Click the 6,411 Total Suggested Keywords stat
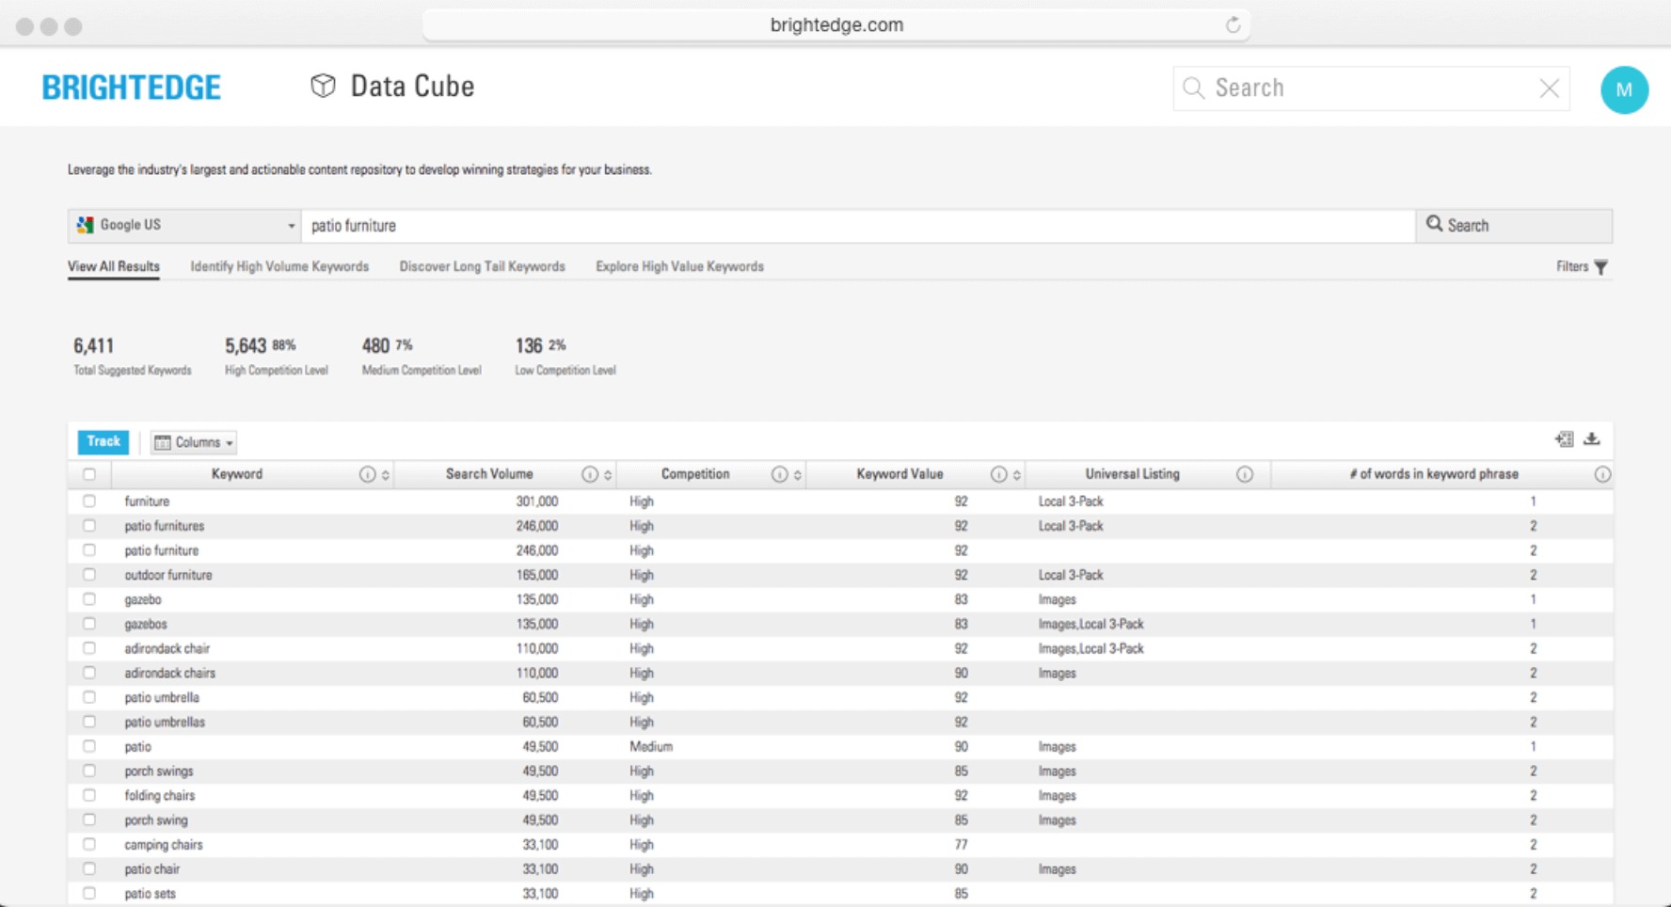The width and height of the screenshot is (1671, 907). 133,357
